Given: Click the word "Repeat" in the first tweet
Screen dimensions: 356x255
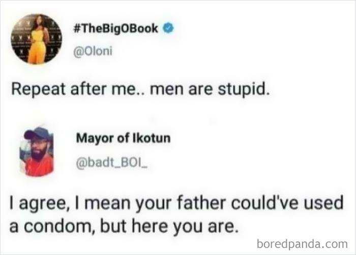Looking at the screenshot, I should click(38, 89).
